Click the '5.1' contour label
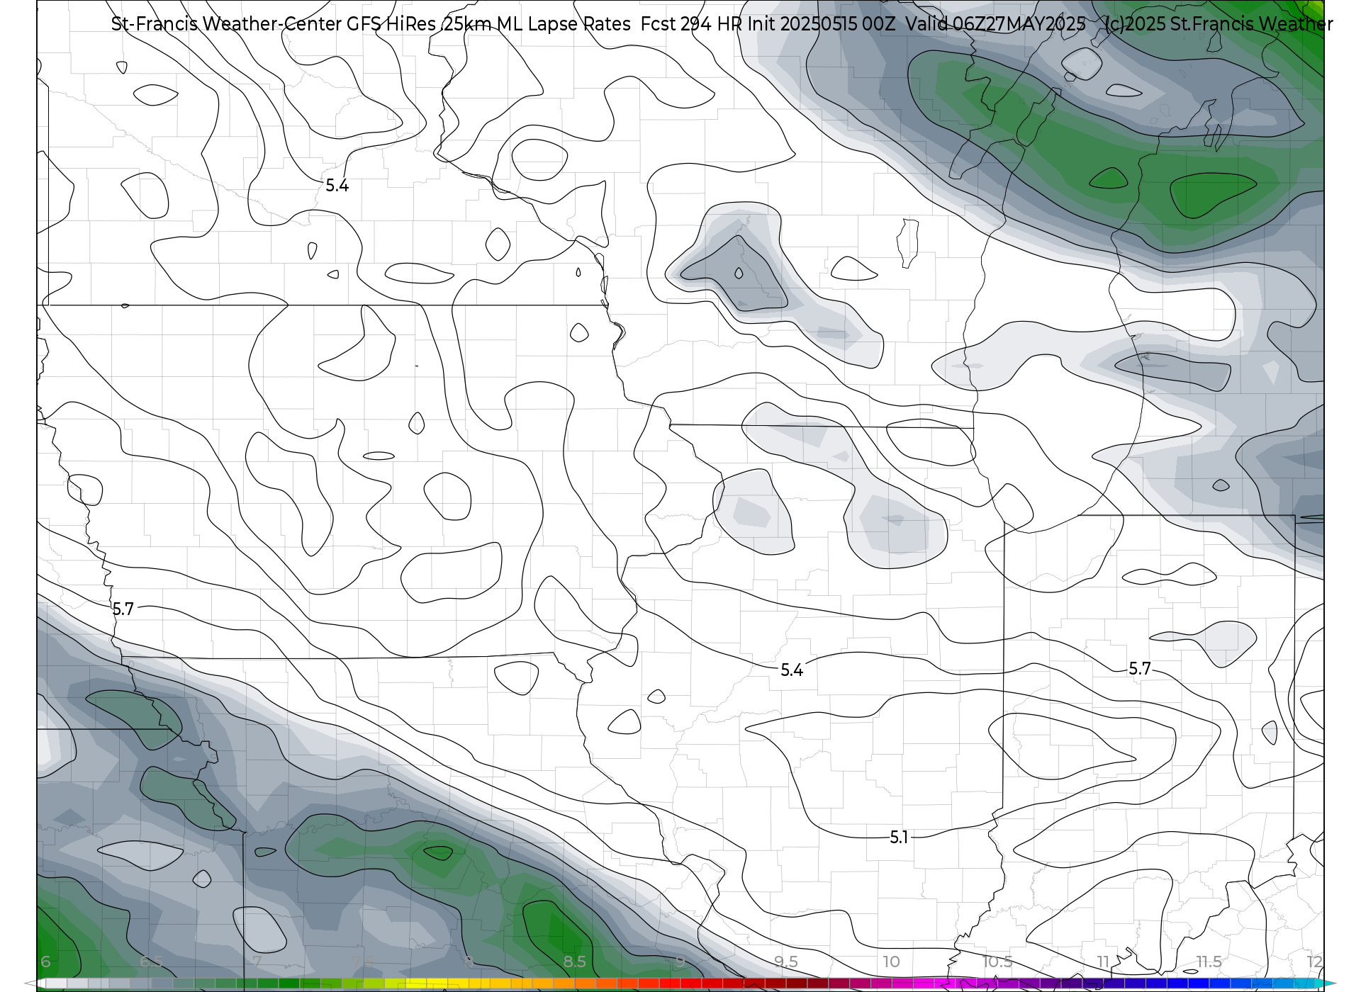The height and width of the screenshot is (992, 1361). 899,838
